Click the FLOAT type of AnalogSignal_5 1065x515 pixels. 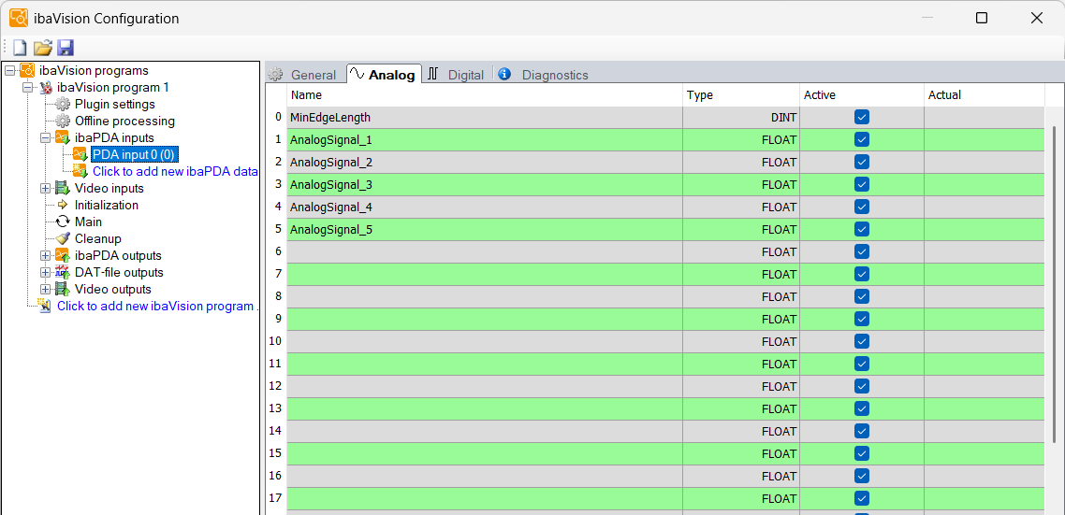pyautogui.click(x=741, y=229)
